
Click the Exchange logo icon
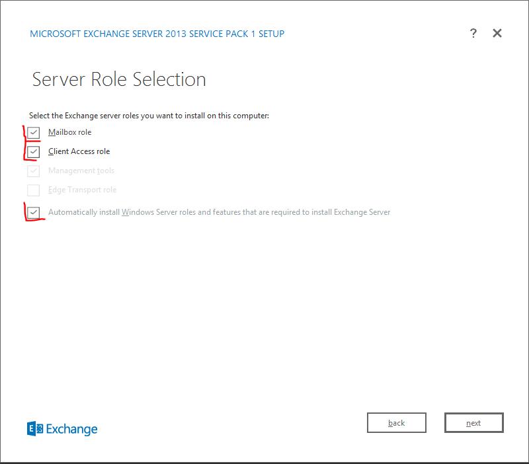pos(35,428)
